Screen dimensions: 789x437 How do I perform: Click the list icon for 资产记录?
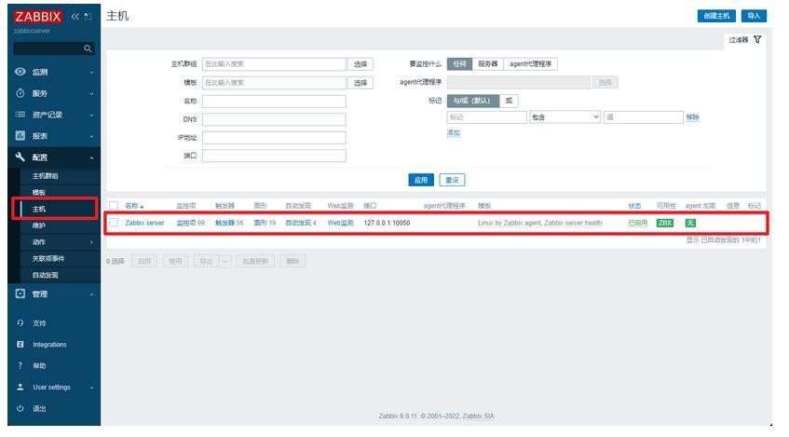point(20,115)
